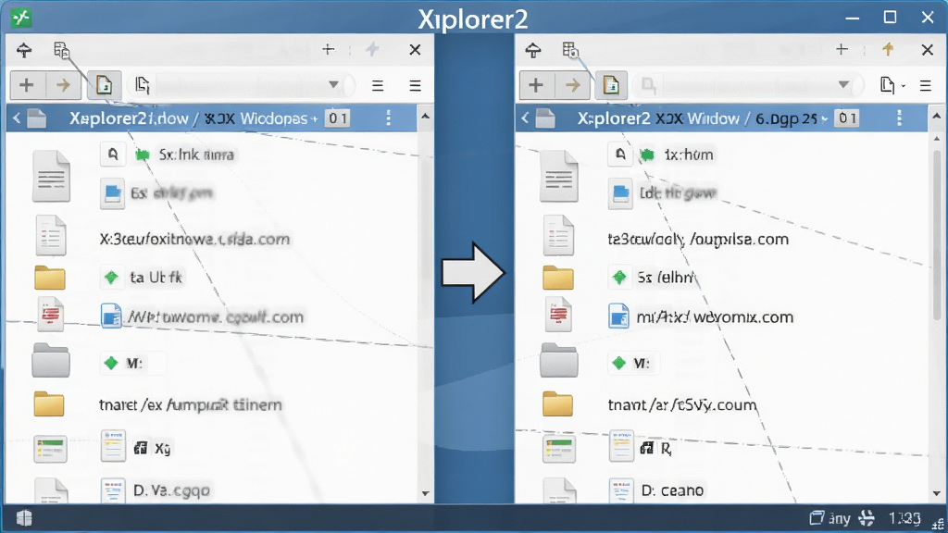Viewport: 948px width, 533px height.
Task: Go back with chevron in left pane header
Action: (x=17, y=118)
